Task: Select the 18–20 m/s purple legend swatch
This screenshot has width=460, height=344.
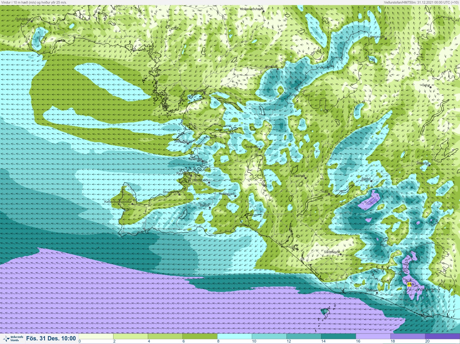Action: [408, 336]
